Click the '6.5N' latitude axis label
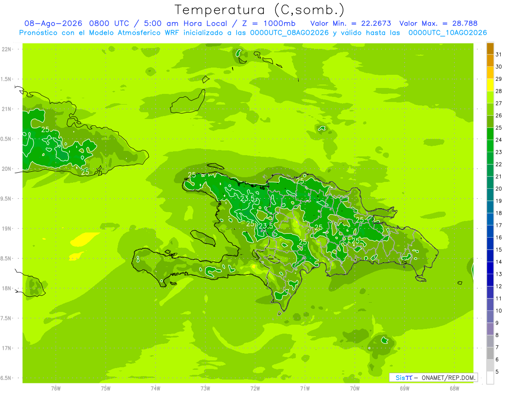Image resolution: width=510 pixels, height=394 pixels. [x=6, y=378]
